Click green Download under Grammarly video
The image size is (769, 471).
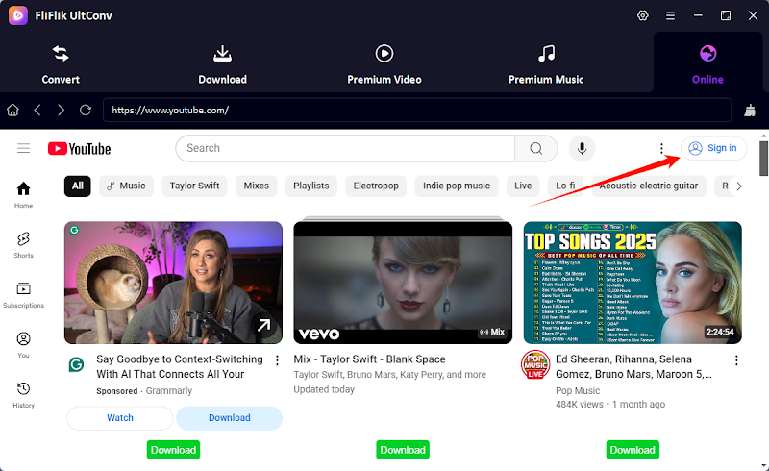173,450
